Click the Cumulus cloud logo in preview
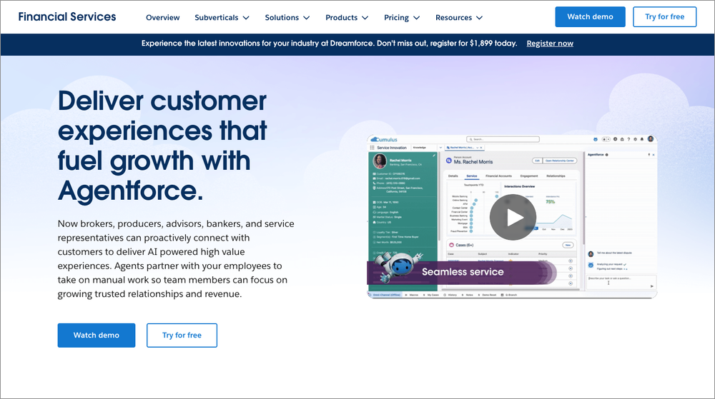The image size is (715, 399). (x=384, y=140)
